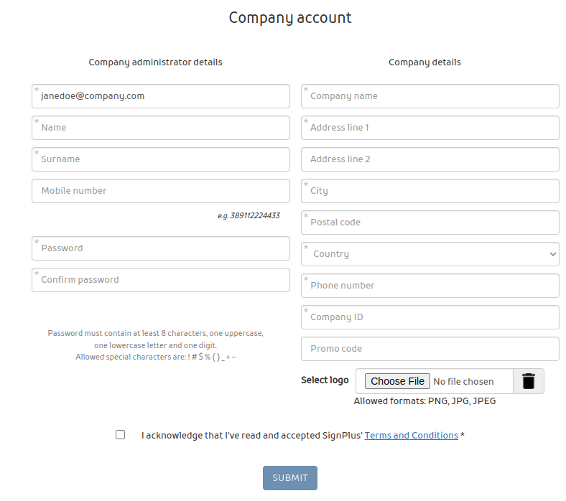Select the Confirm password field
This screenshot has width=566, height=501.
tap(161, 280)
